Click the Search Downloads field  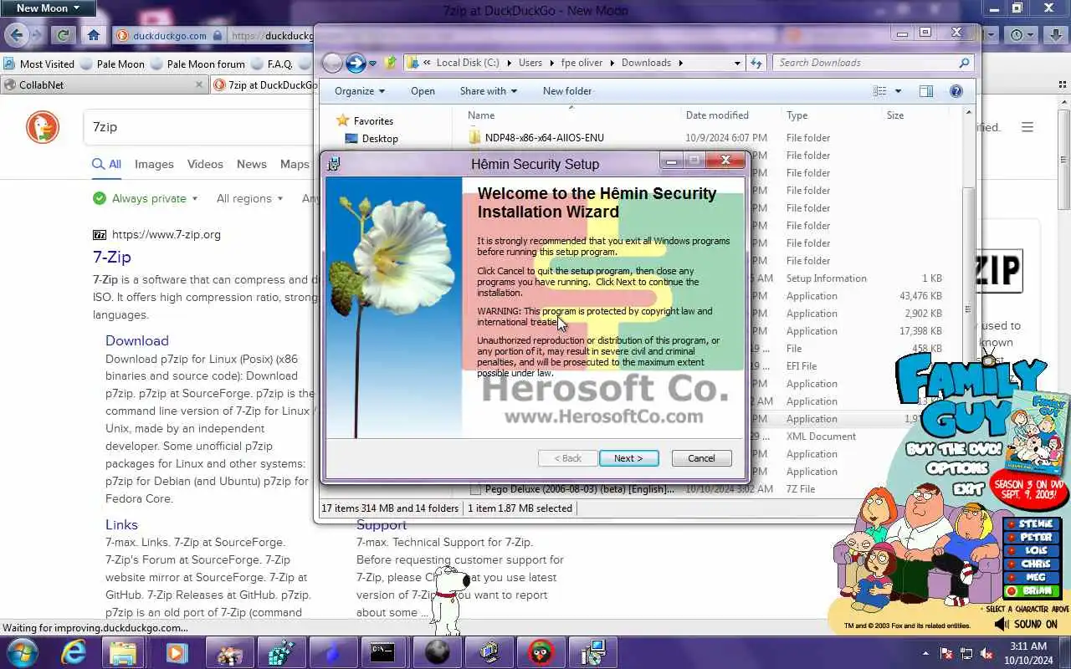[871, 63]
